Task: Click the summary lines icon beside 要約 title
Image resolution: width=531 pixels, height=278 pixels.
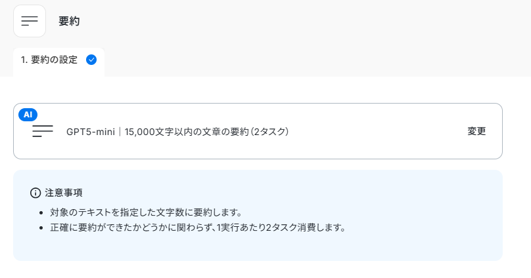Action: 30,21
